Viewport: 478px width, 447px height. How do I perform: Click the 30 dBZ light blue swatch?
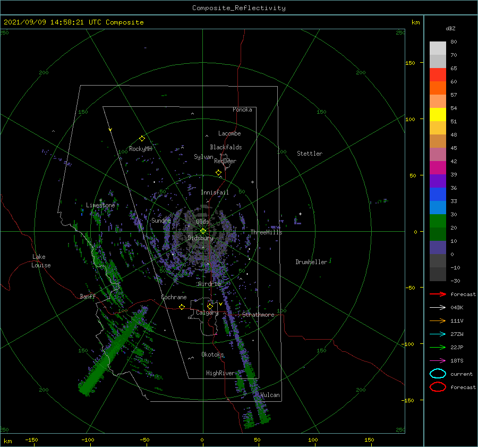(438, 207)
